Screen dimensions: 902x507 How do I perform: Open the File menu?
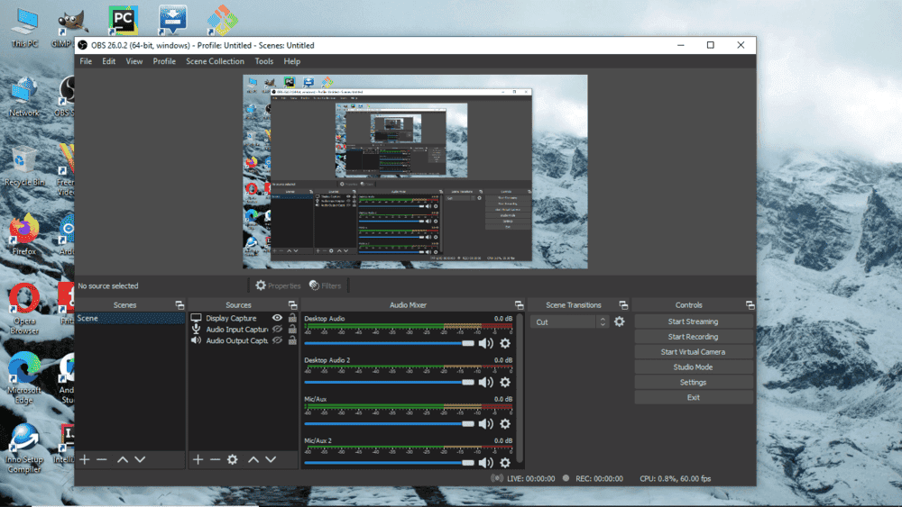(86, 61)
